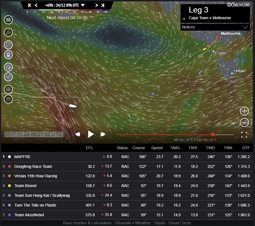Enter fullscreen map view

244,135
